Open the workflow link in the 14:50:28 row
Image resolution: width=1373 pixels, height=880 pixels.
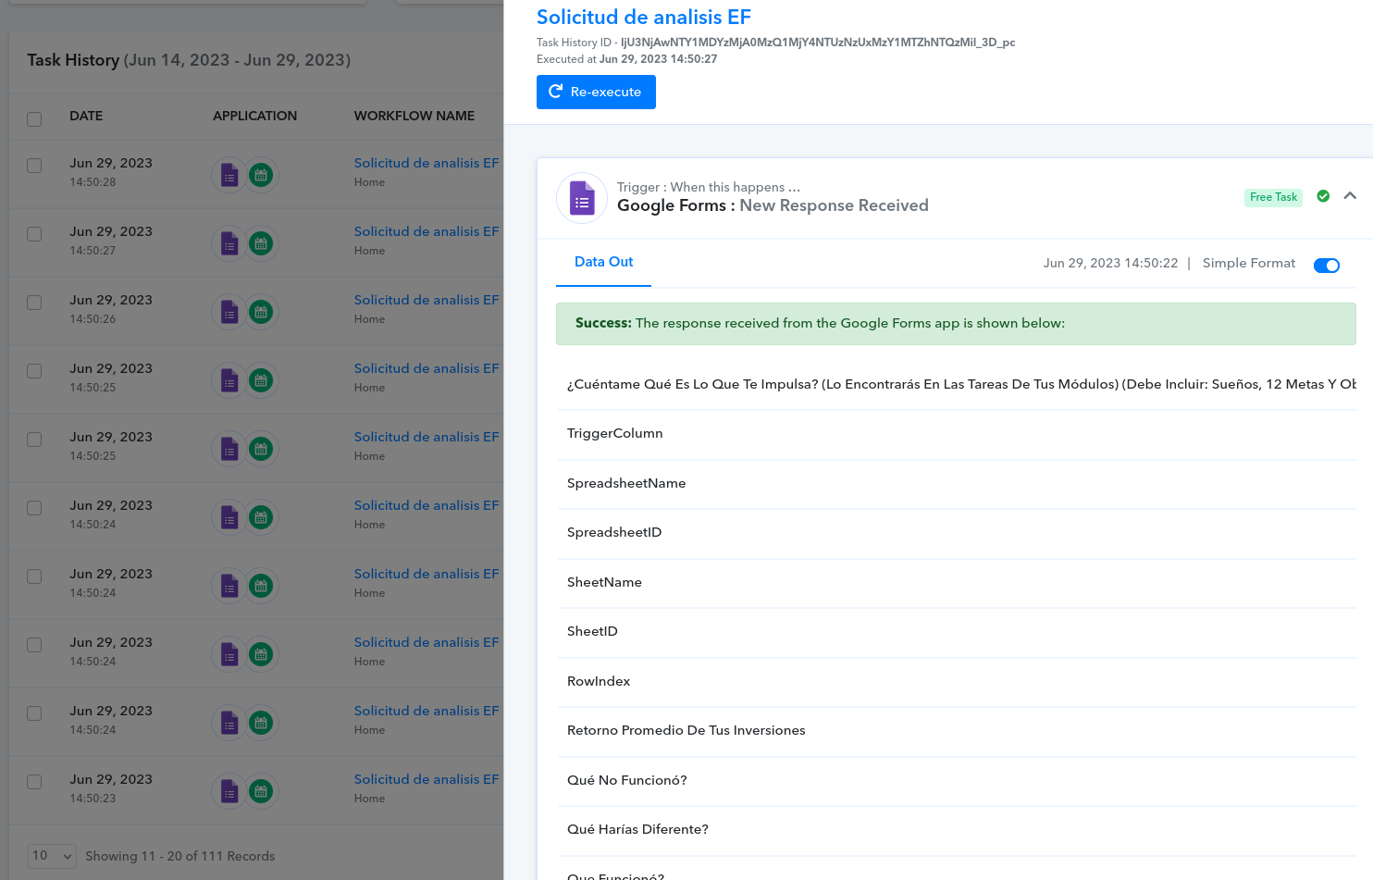click(427, 163)
